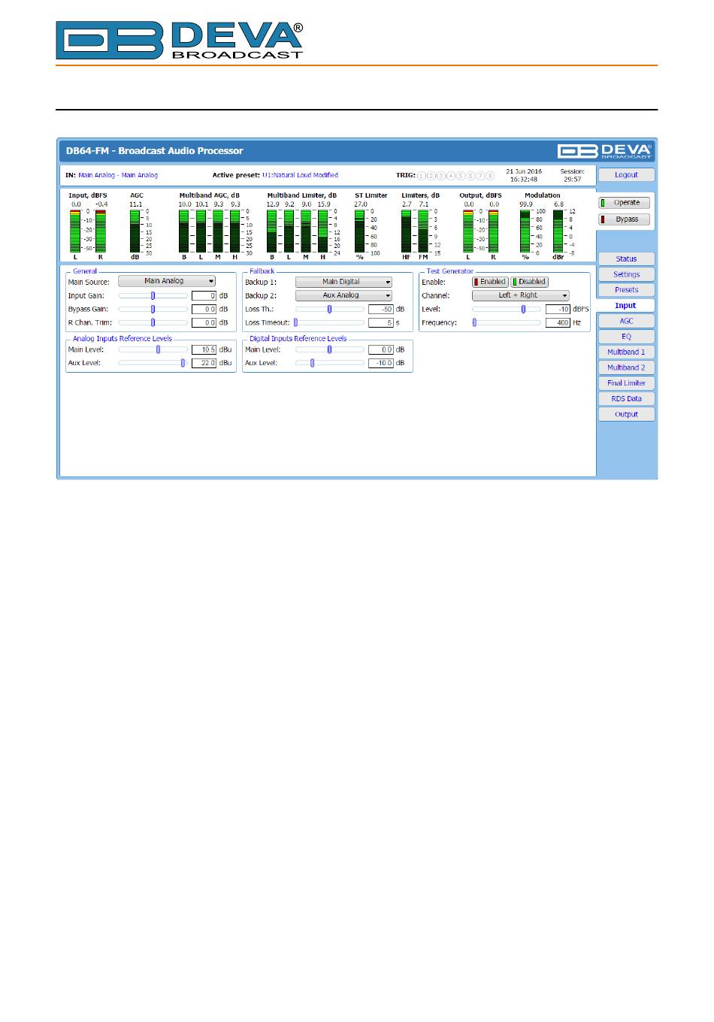Open the Backup 1 dropdown
Image resolution: width=714 pixels, height=1022 pixels.
click(343, 282)
